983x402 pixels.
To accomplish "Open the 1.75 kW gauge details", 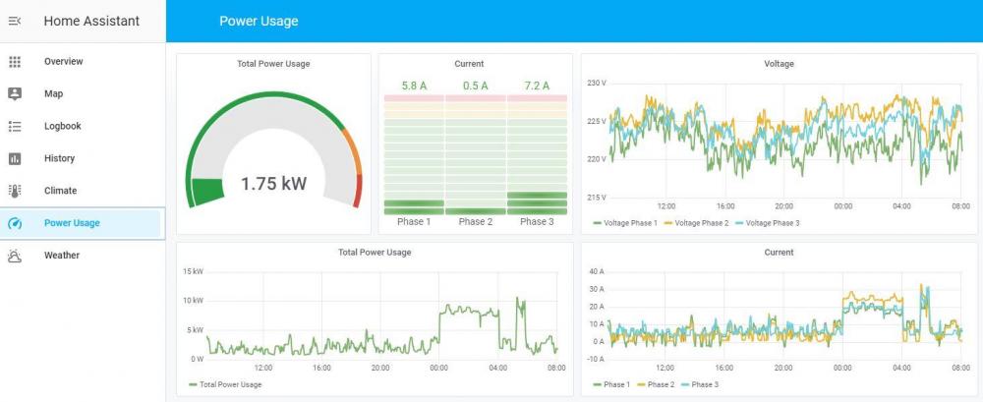I will pos(273,184).
